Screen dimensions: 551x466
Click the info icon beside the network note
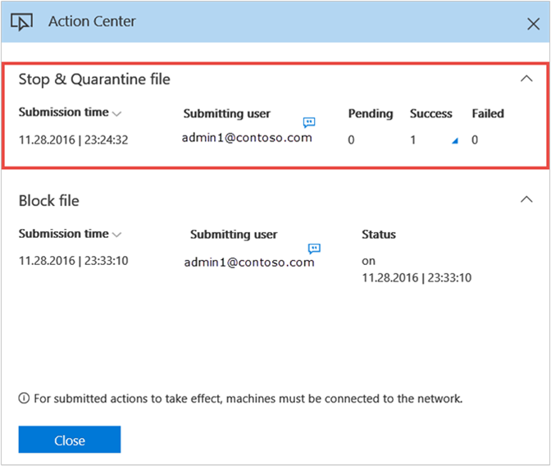tap(24, 399)
